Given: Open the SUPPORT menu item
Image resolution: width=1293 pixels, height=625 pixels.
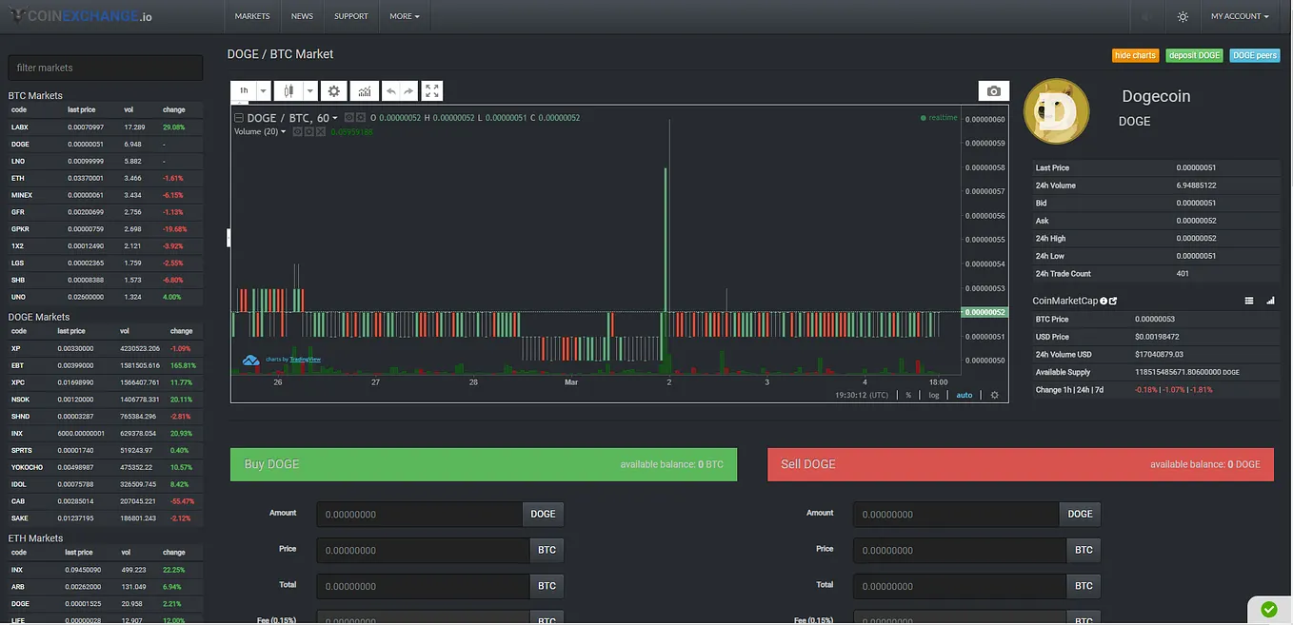Looking at the screenshot, I should [x=351, y=16].
